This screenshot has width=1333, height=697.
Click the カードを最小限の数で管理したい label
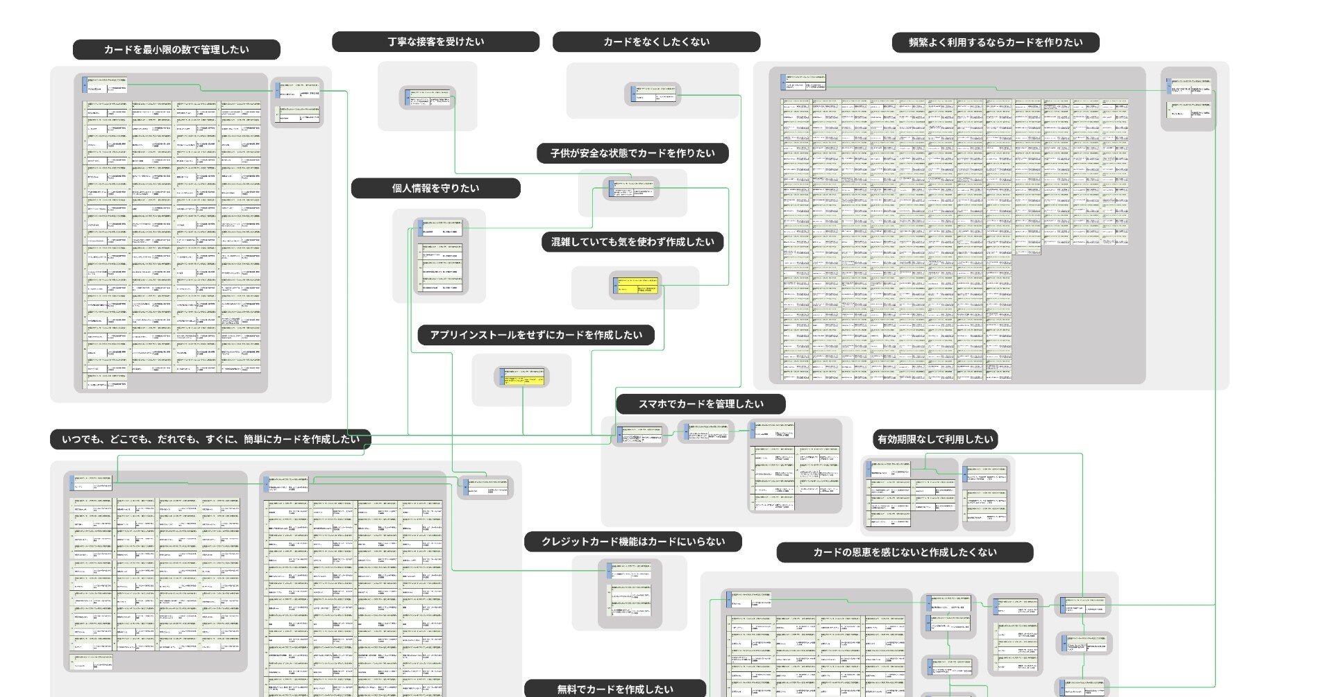177,49
